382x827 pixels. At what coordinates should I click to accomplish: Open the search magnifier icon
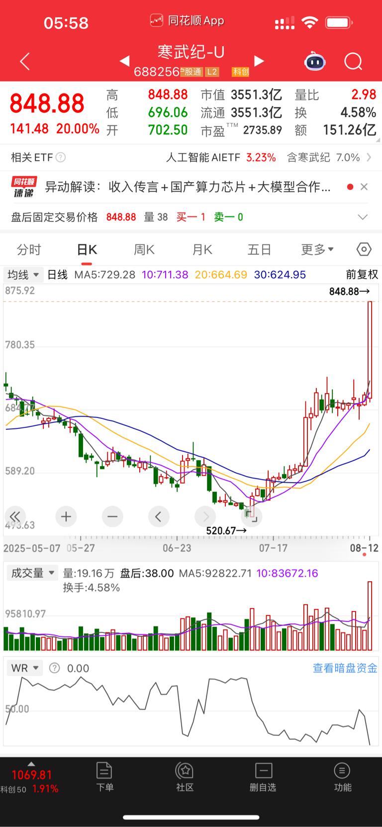[x=353, y=61]
